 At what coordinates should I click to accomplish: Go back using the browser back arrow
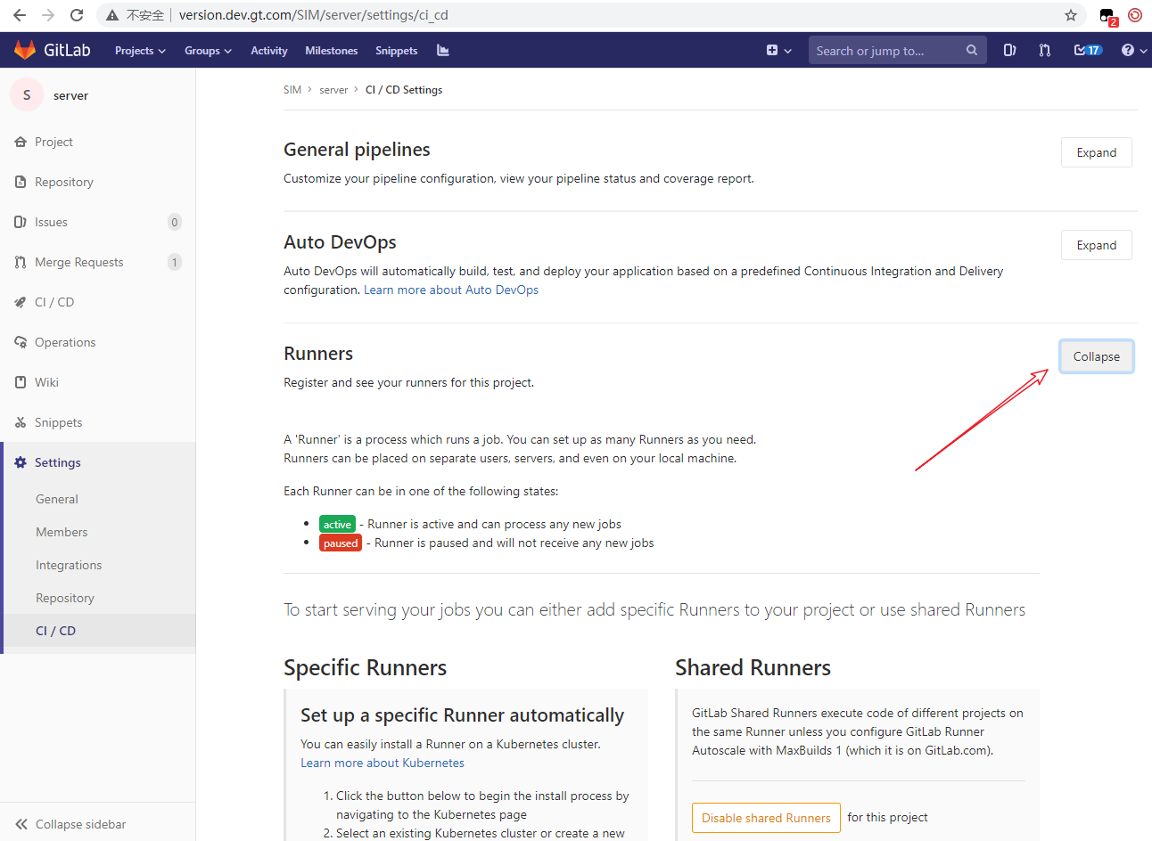pyautogui.click(x=20, y=15)
